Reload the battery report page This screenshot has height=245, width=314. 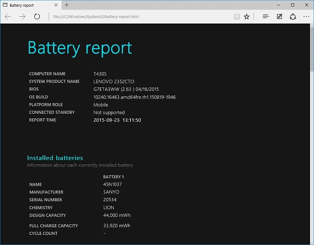tap(37, 17)
